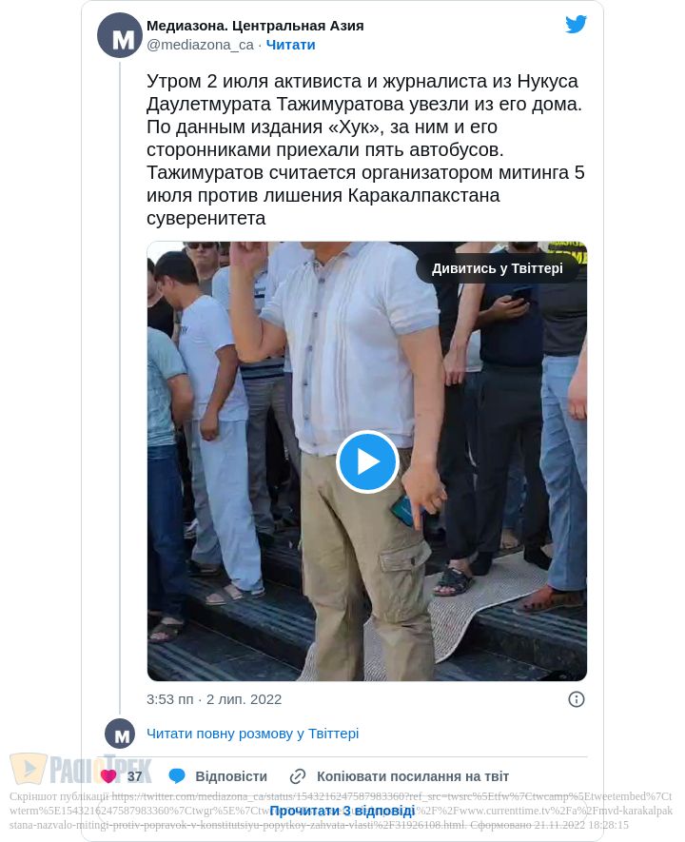The width and height of the screenshot is (685, 842).
Task: Open Прочитати 3 відповіді button
Action: (342, 811)
